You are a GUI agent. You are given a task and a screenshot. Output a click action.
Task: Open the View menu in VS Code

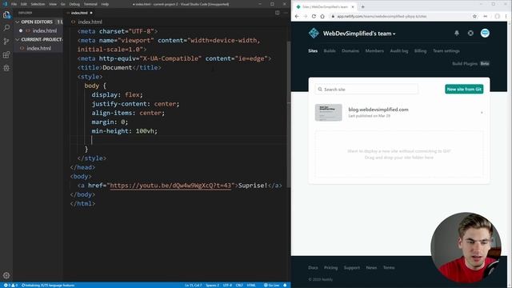53,4
